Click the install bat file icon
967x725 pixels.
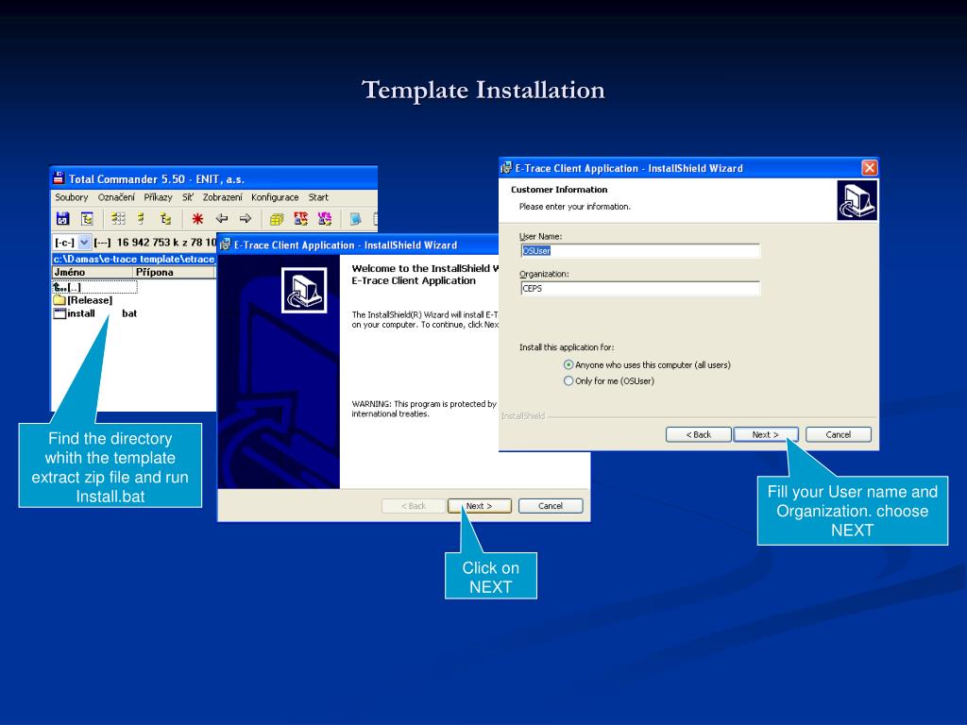(59, 313)
